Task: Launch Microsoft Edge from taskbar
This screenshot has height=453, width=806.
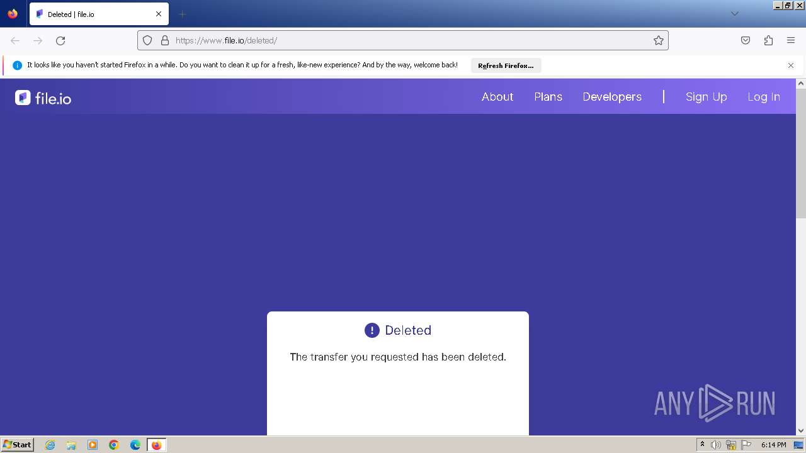Action: click(x=135, y=445)
